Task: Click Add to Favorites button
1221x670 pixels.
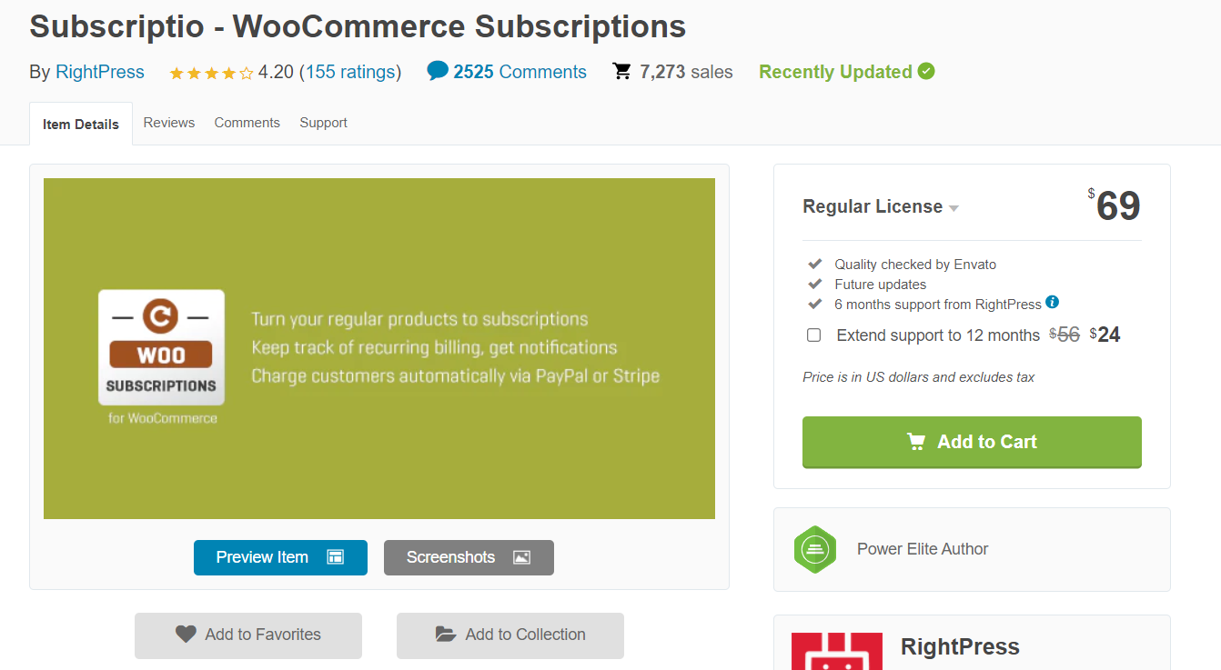Action: [x=248, y=635]
